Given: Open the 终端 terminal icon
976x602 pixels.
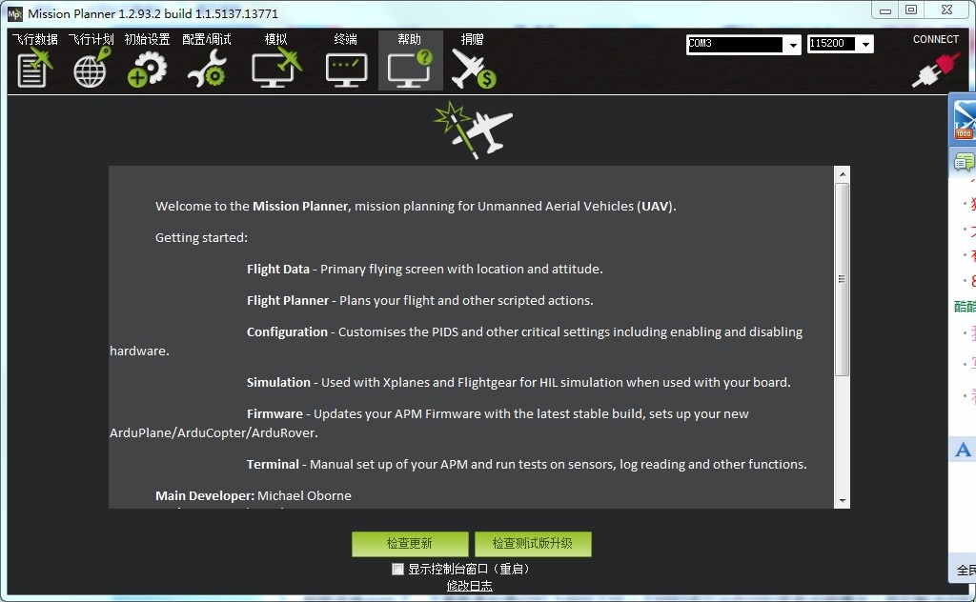Looking at the screenshot, I should 346,61.
